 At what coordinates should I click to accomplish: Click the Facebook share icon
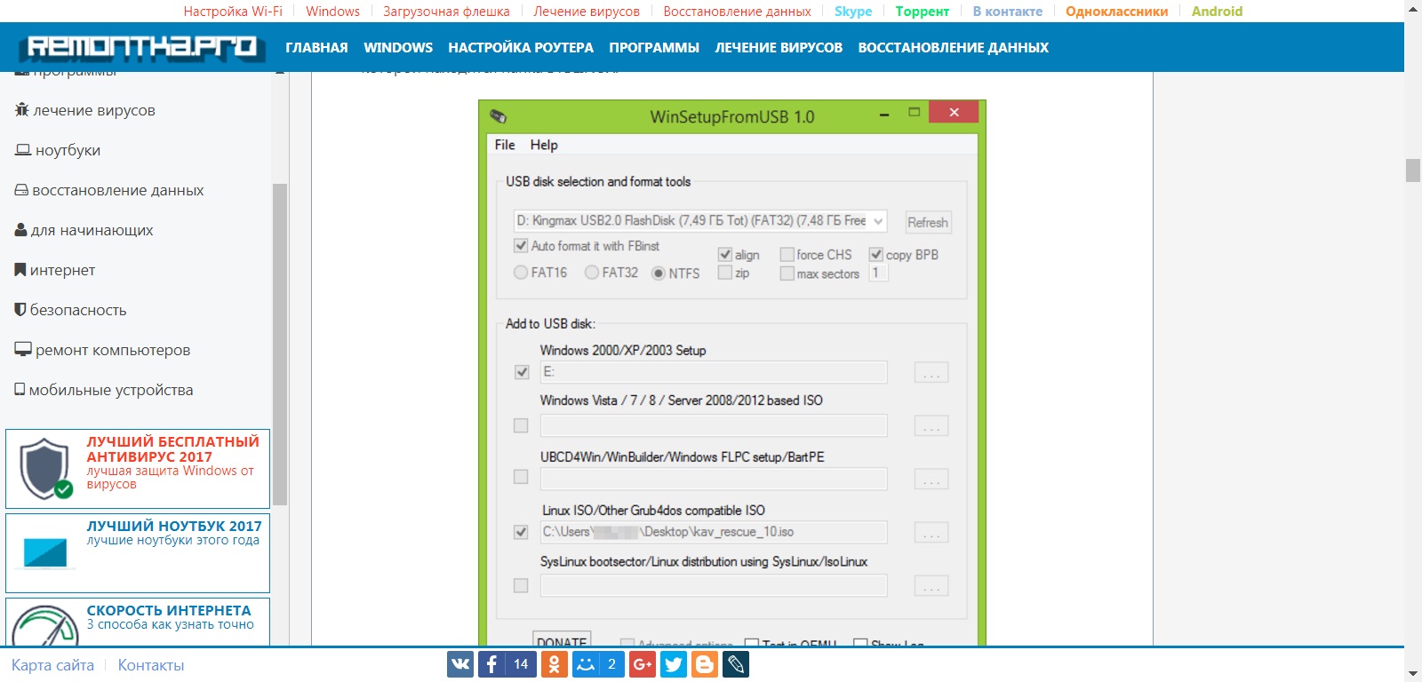tap(492, 664)
